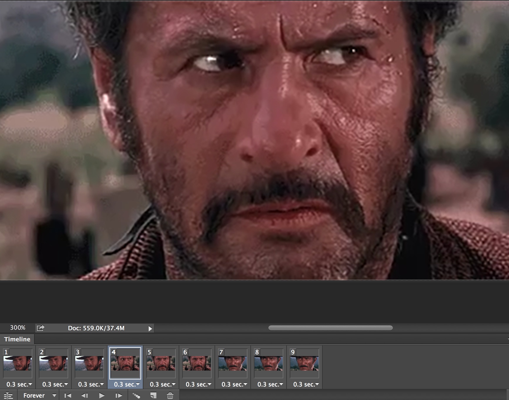The height and width of the screenshot is (400, 509).
Task: Advance to the next frame
Action: point(118,396)
